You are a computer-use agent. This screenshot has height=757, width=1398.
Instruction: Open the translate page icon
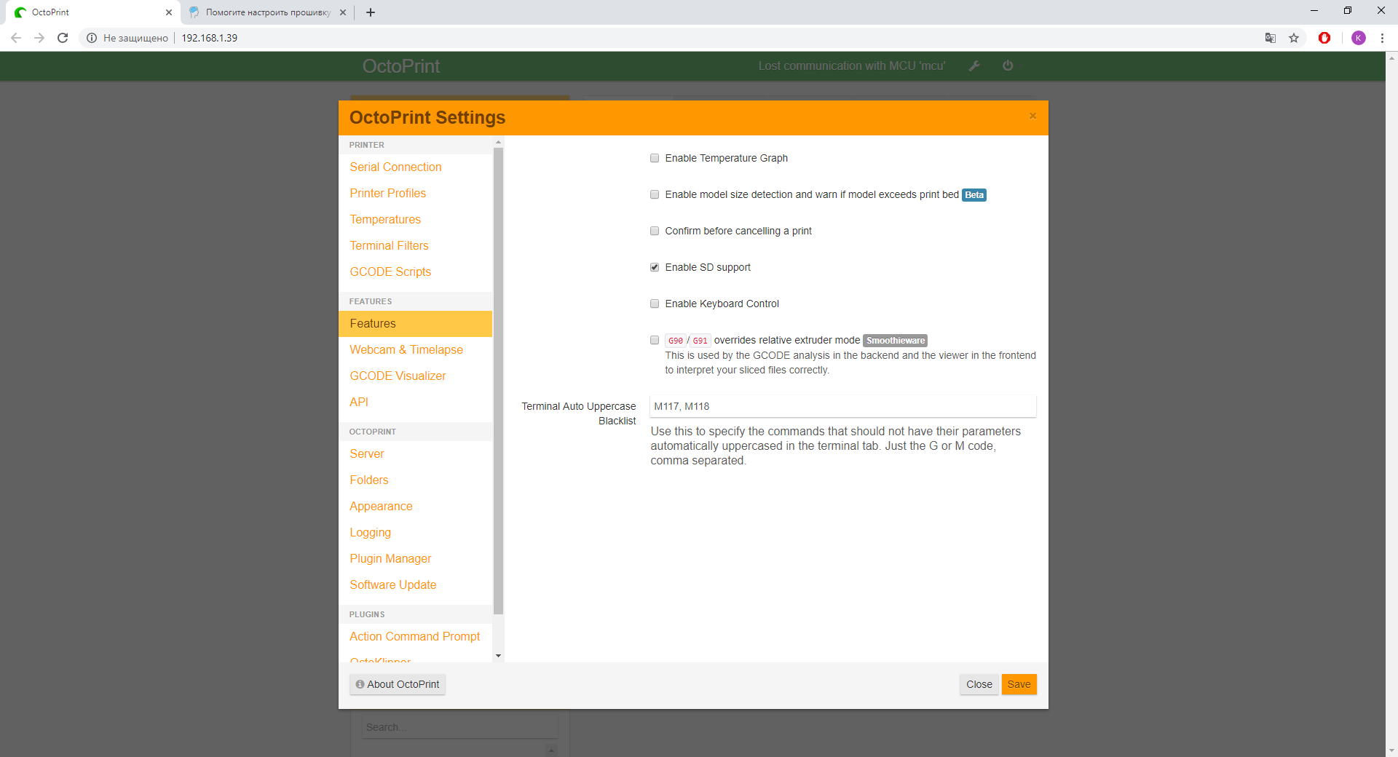[x=1271, y=38]
